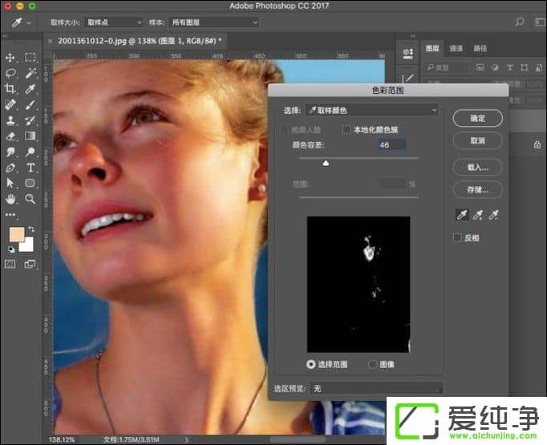Select the Type tool
Screen dimensions: 547x445
click(x=30, y=168)
